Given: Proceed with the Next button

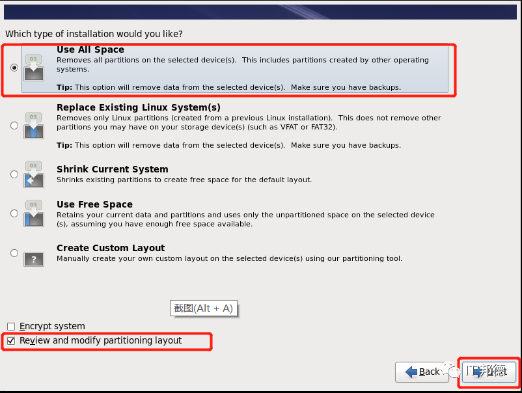Looking at the screenshot, I should tap(489, 372).
